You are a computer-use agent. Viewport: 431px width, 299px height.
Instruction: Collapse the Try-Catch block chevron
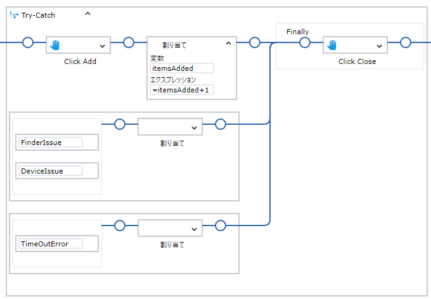(88, 13)
